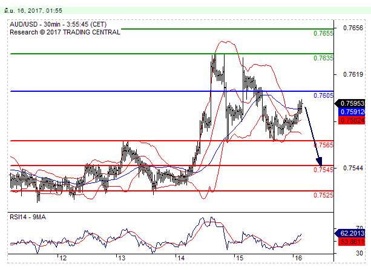371x270 pixels.
Task: Click the green 0.7655 resistance label
Action: point(323,33)
